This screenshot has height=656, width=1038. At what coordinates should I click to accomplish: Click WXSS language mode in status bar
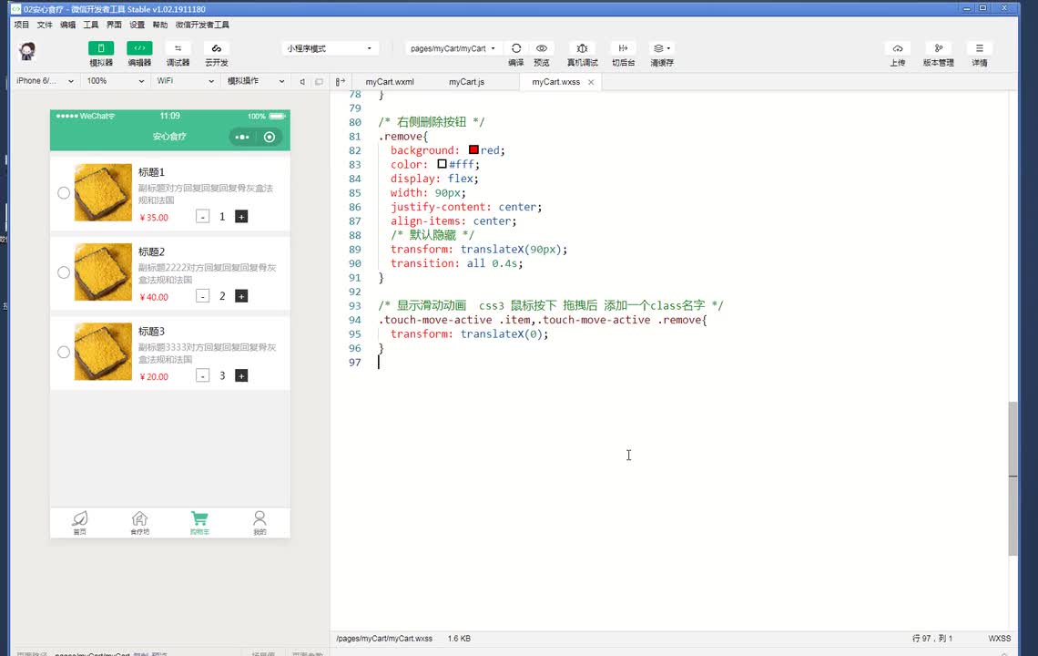(1000, 639)
